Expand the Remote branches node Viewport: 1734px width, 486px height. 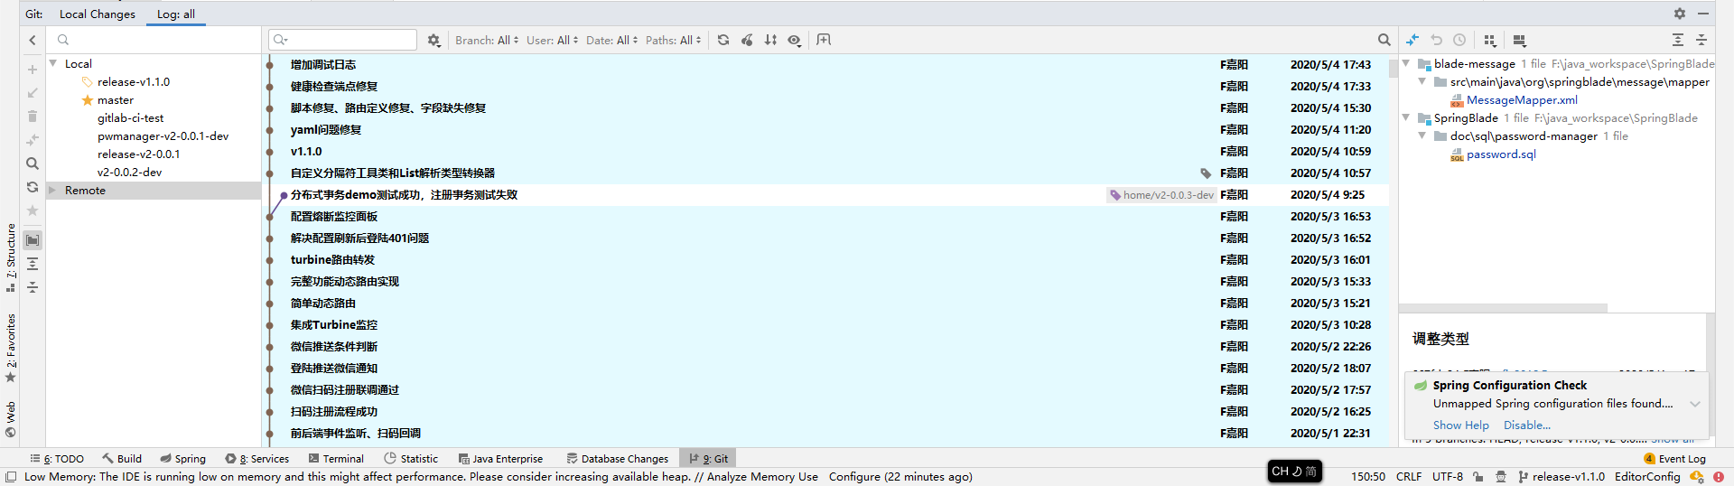(x=52, y=191)
